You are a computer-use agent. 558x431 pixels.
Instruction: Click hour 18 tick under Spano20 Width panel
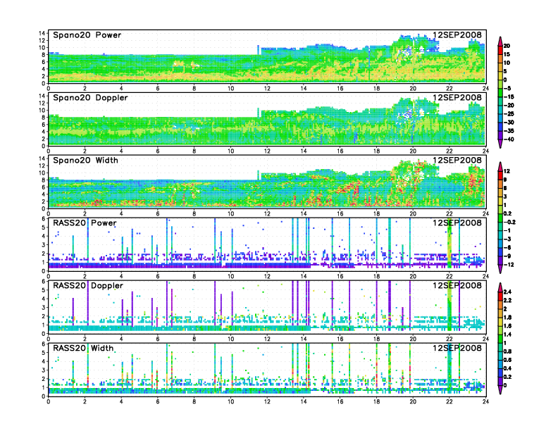(376, 213)
